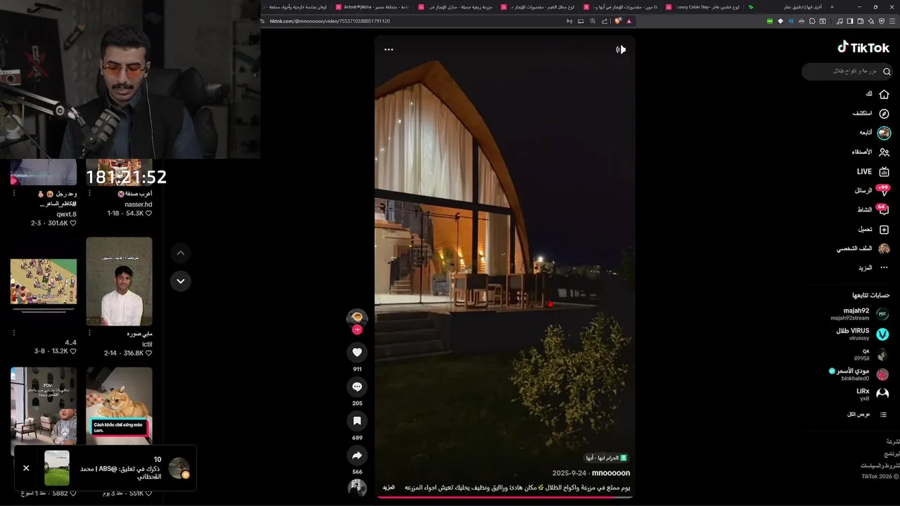Open options dots beside أغرب صدفة
Viewport: 900px width, 506px height.
pos(89,193)
